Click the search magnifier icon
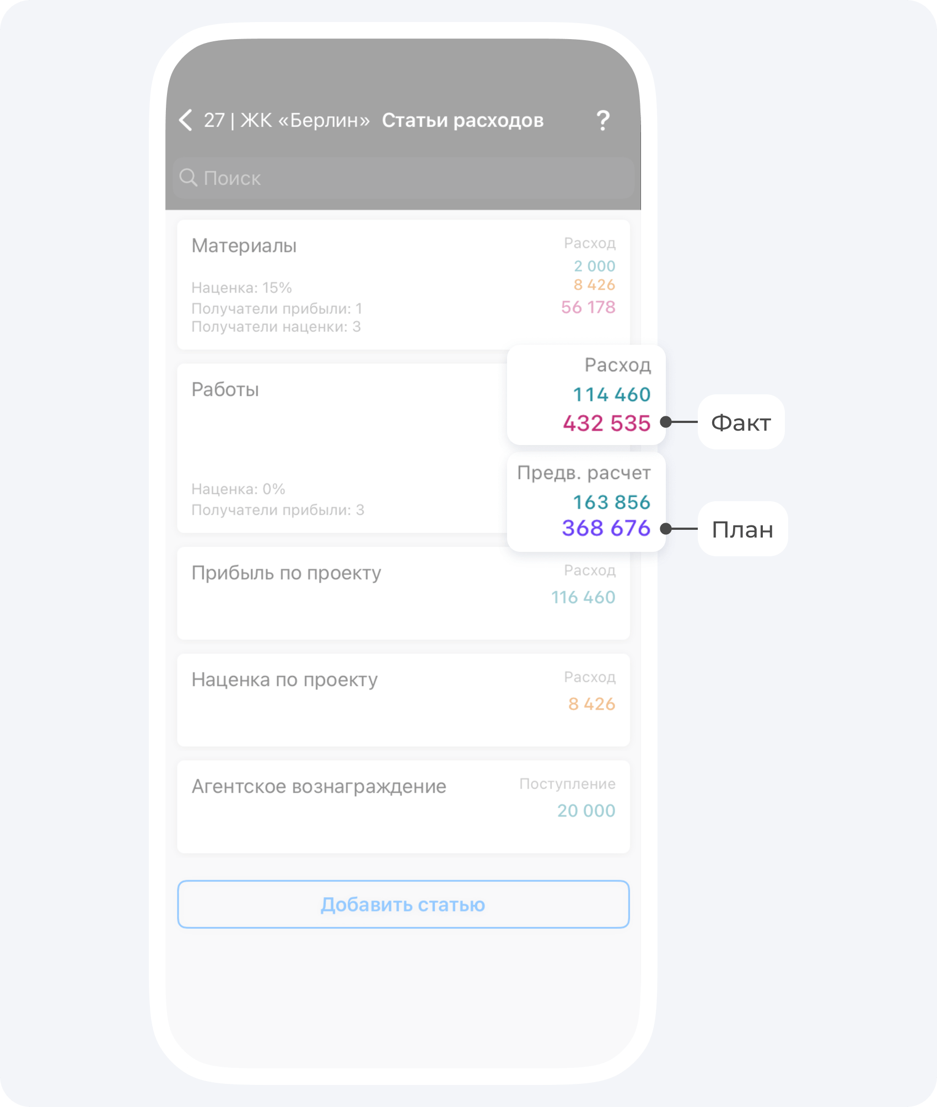The width and height of the screenshot is (937, 1107). coord(189,178)
